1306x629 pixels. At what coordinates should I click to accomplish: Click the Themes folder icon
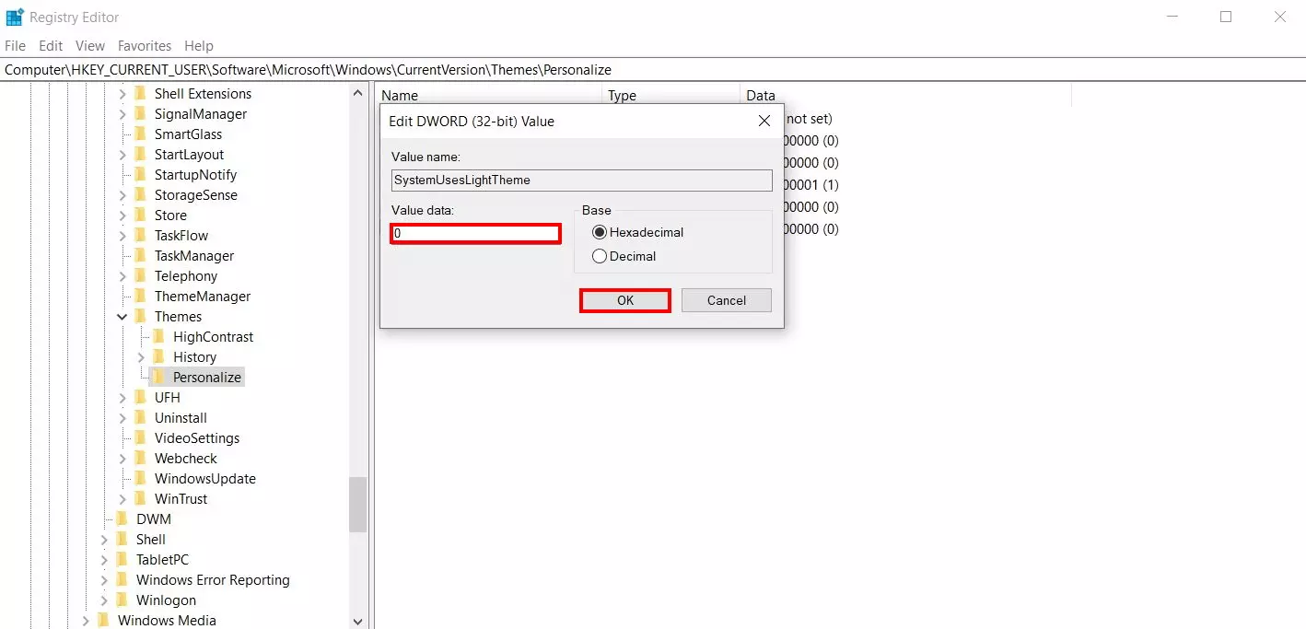point(140,316)
